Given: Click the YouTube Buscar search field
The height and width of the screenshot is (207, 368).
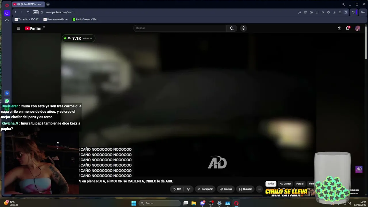Looking at the screenshot, I should 180,28.
